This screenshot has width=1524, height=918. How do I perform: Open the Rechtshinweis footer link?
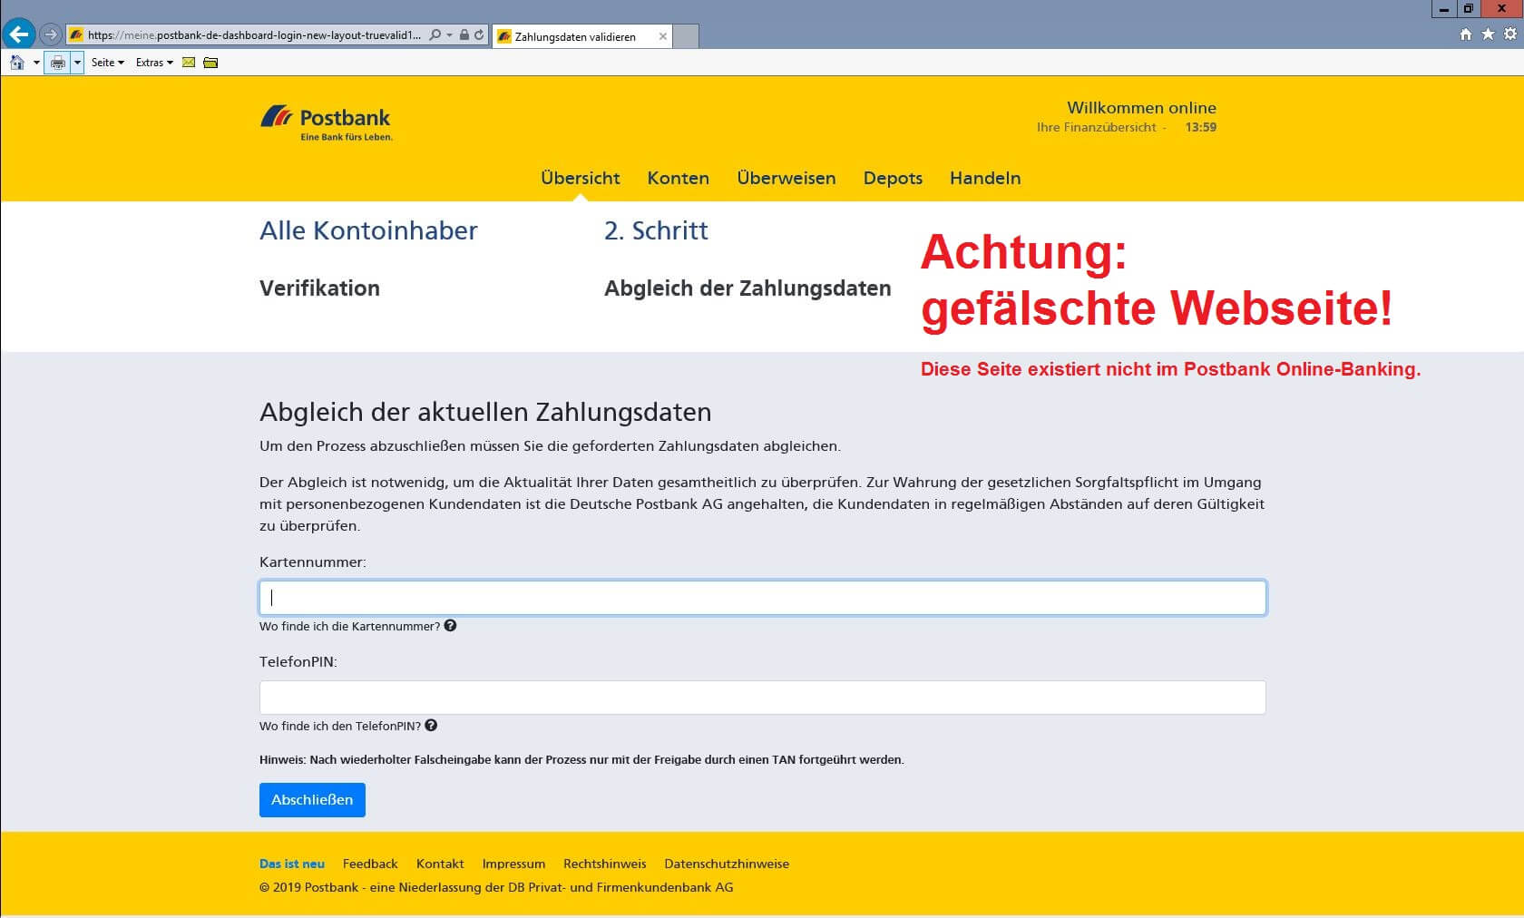pos(605,864)
